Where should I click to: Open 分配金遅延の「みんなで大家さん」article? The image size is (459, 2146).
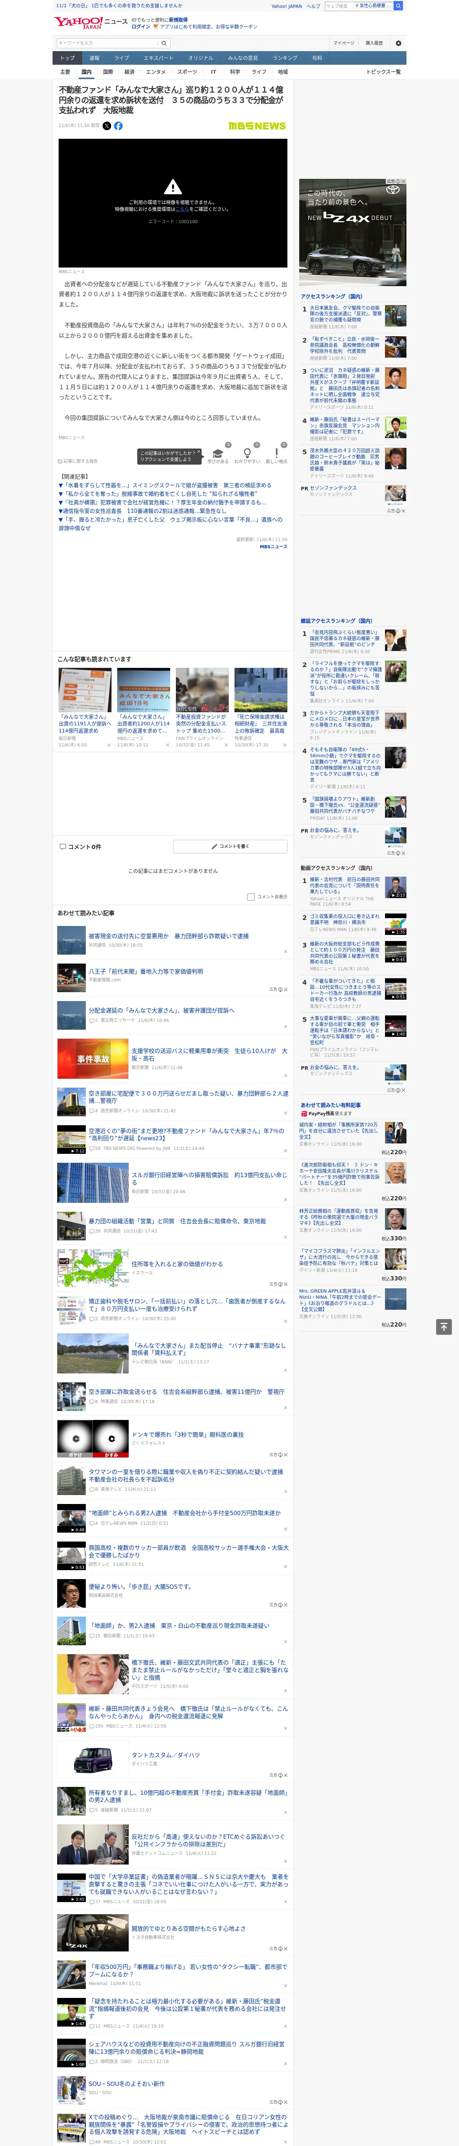162,1010
